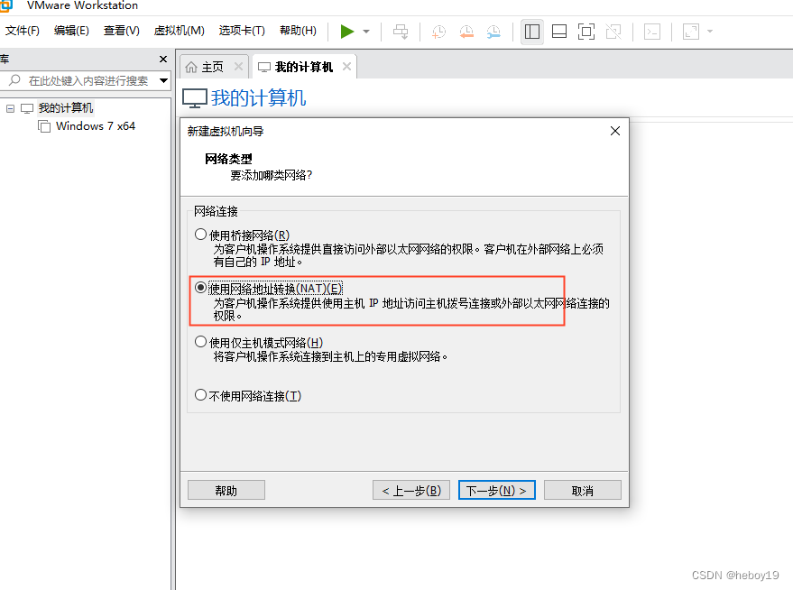Click the Revert to Snapshot toolbar icon

pos(466,32)
